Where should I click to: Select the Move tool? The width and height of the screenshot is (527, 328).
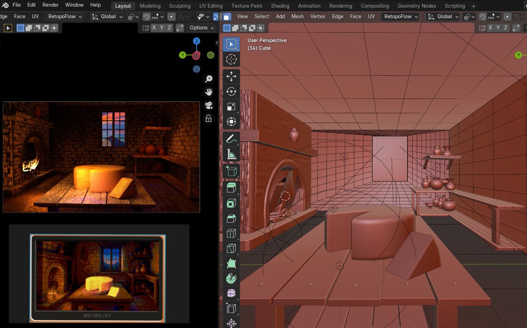[x=231, y=77]
